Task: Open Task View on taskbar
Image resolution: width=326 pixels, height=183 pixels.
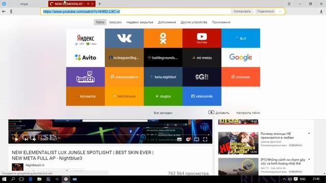Action: coord(21,179)
